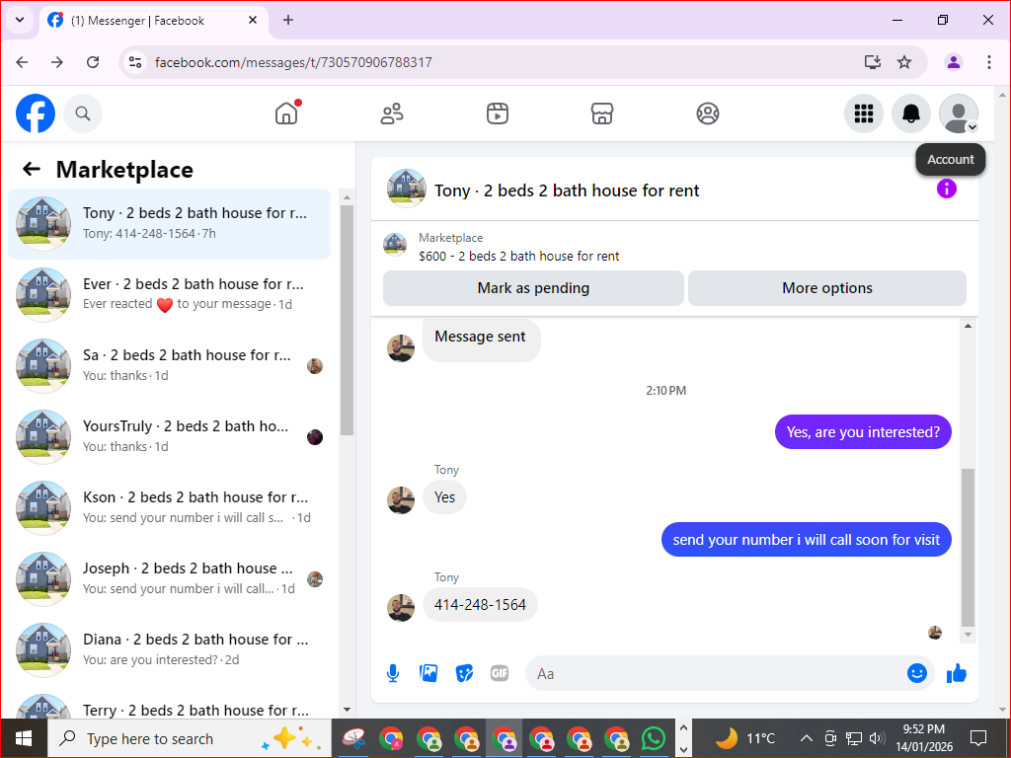Click Tony's avatar beside phone number message
The width and height of the screenshot is (1011, 758).
401,607
